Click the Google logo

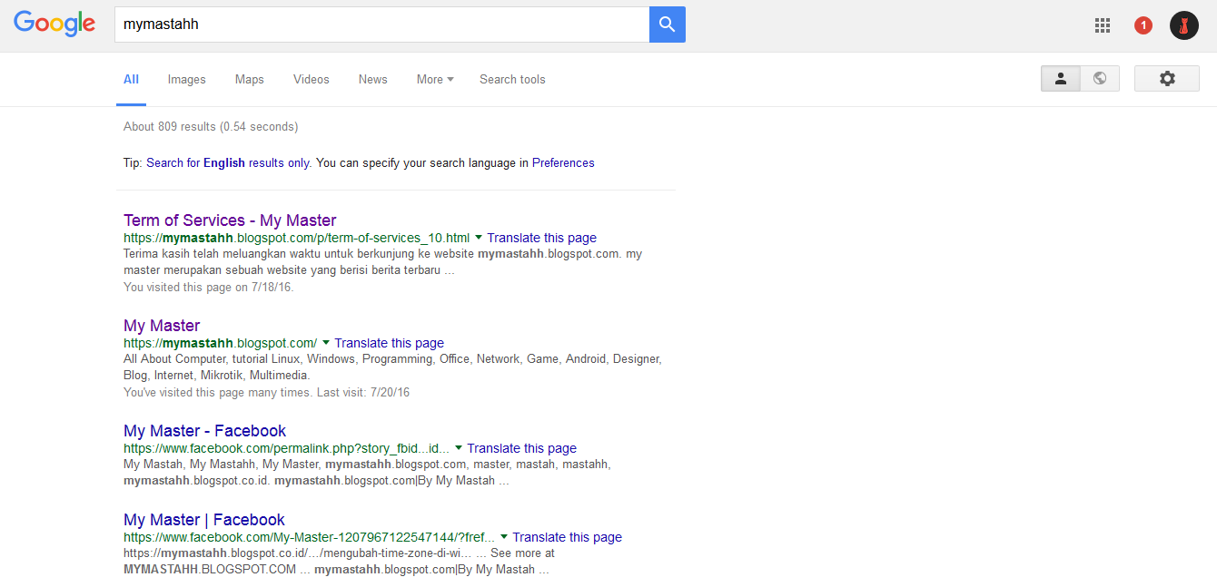[54, 24]
